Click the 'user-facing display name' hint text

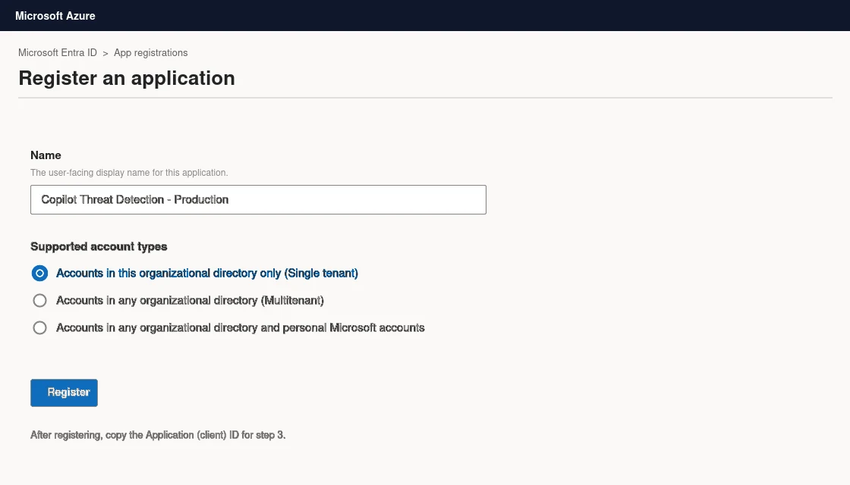[129, 173]
